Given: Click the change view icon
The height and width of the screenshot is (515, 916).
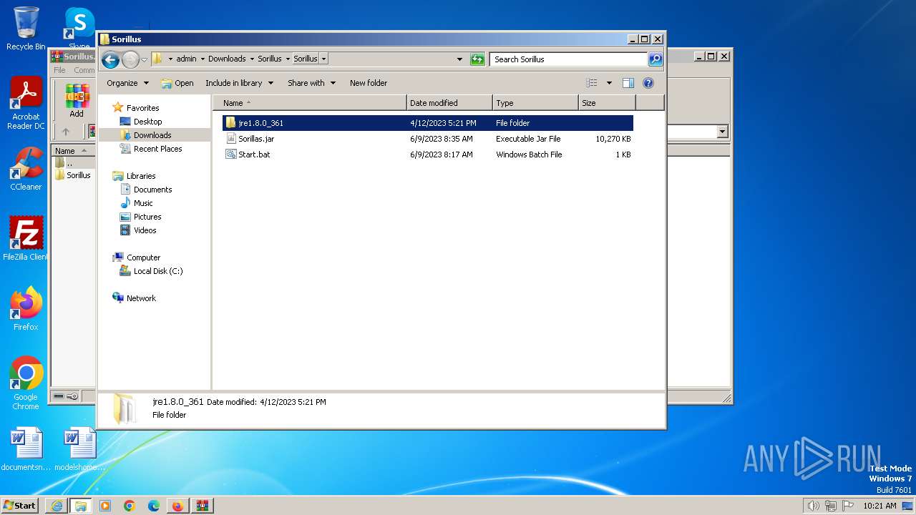Looking at the screenshot, I should (591, 83).
